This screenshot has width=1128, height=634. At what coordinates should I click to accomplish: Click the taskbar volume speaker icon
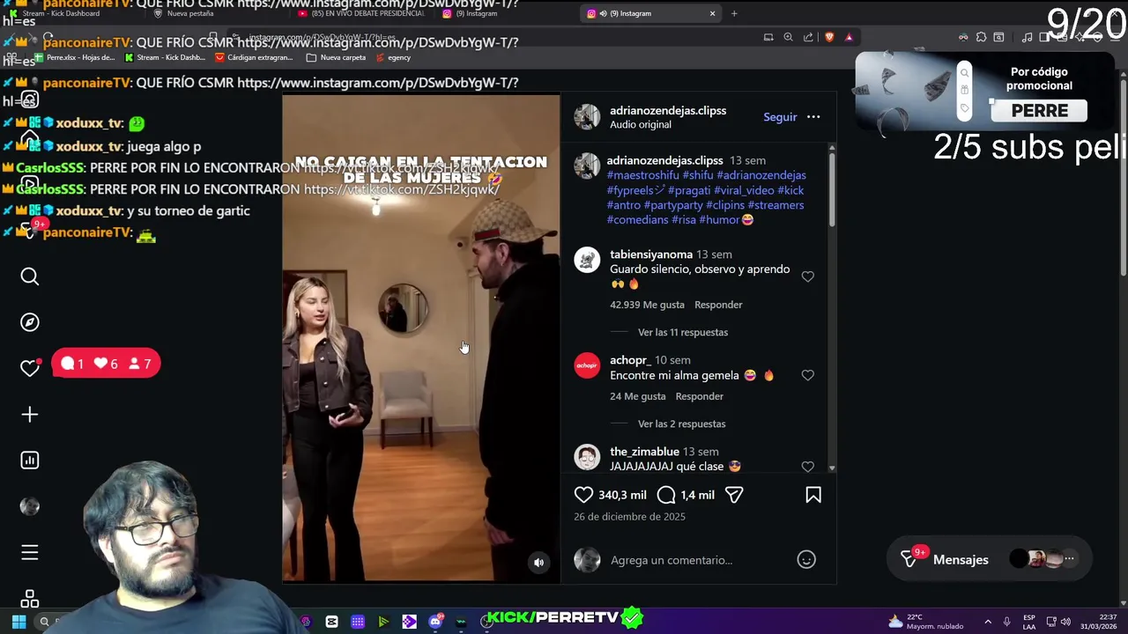[x=1065, y=622]
